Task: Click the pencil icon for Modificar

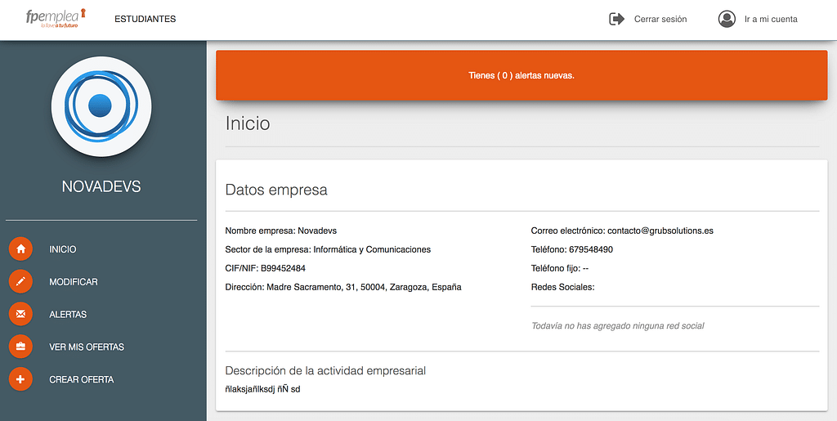Action: 20,282
